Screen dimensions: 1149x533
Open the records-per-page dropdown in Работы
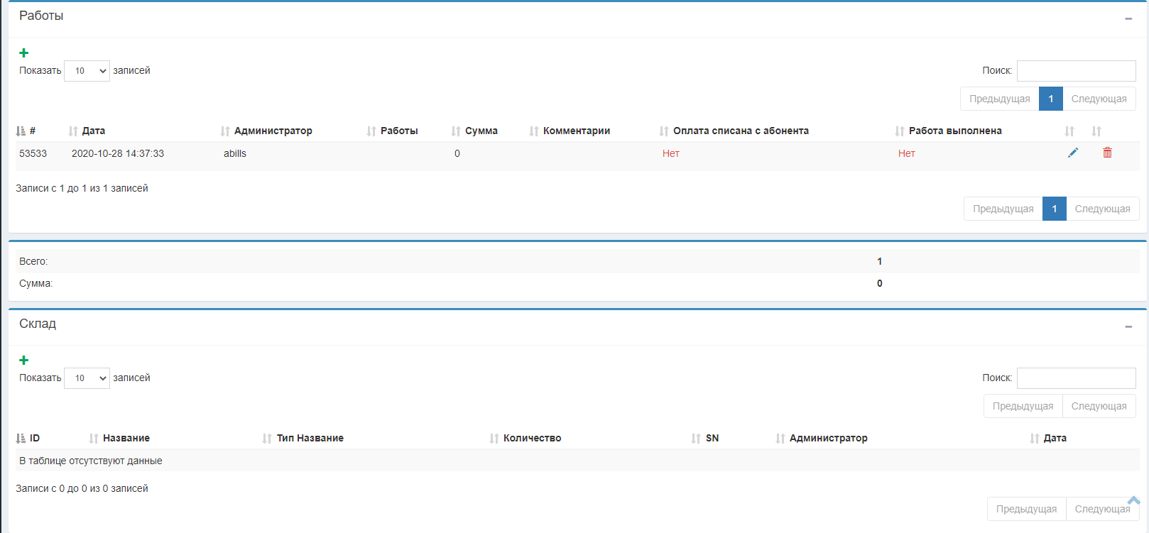(87, 71)
